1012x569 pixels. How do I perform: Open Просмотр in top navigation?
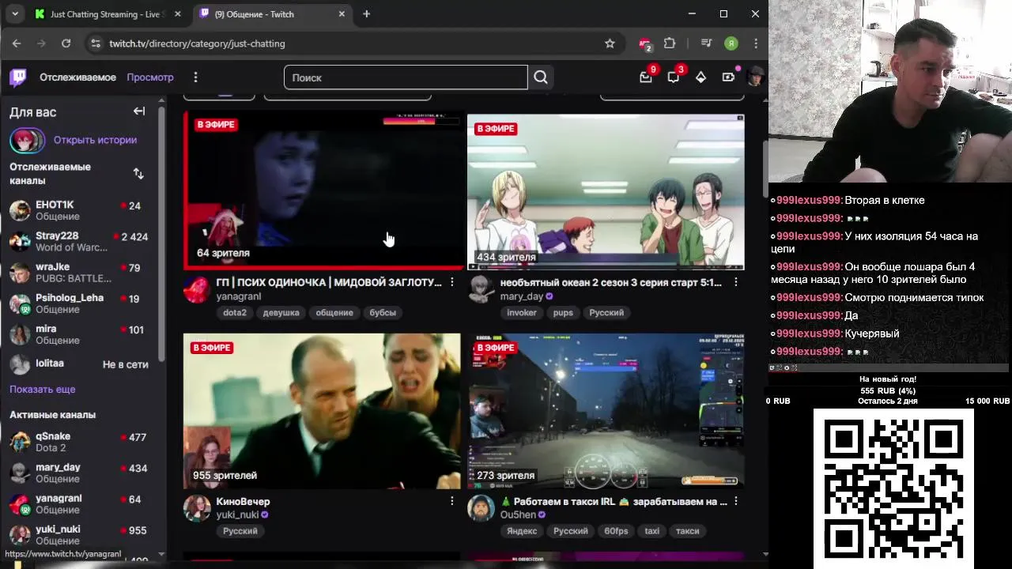[150, 77]
